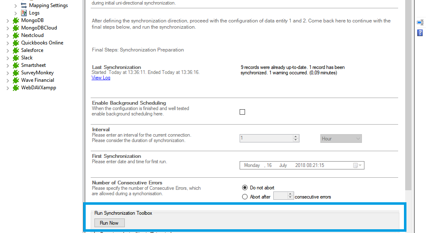
Task: Open the First Synchronization date picker
Action: tap(357, 165)
